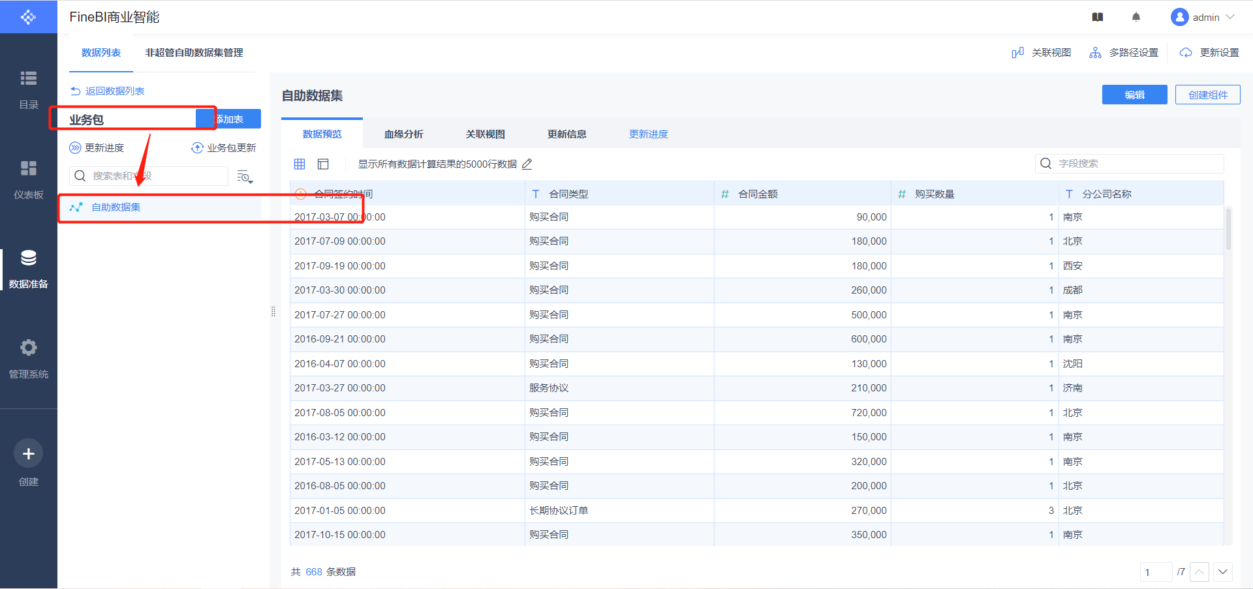The height and width of the screenshot is (589, 1253).
Task: Click the pencil edit icon beside 5000行数据
Action: coord(527,164)
